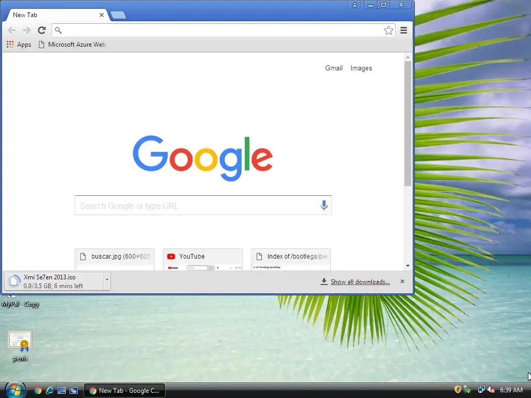Select the certificate desktop icon above the clock row
The height and width of the screenshot is (398, 531).
tap(20, 346)
